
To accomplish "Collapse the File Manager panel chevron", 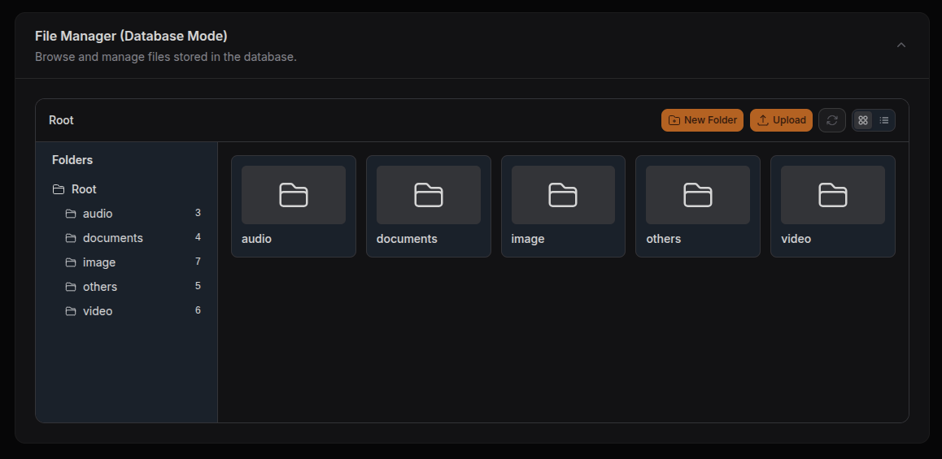I will click(901, 45).
